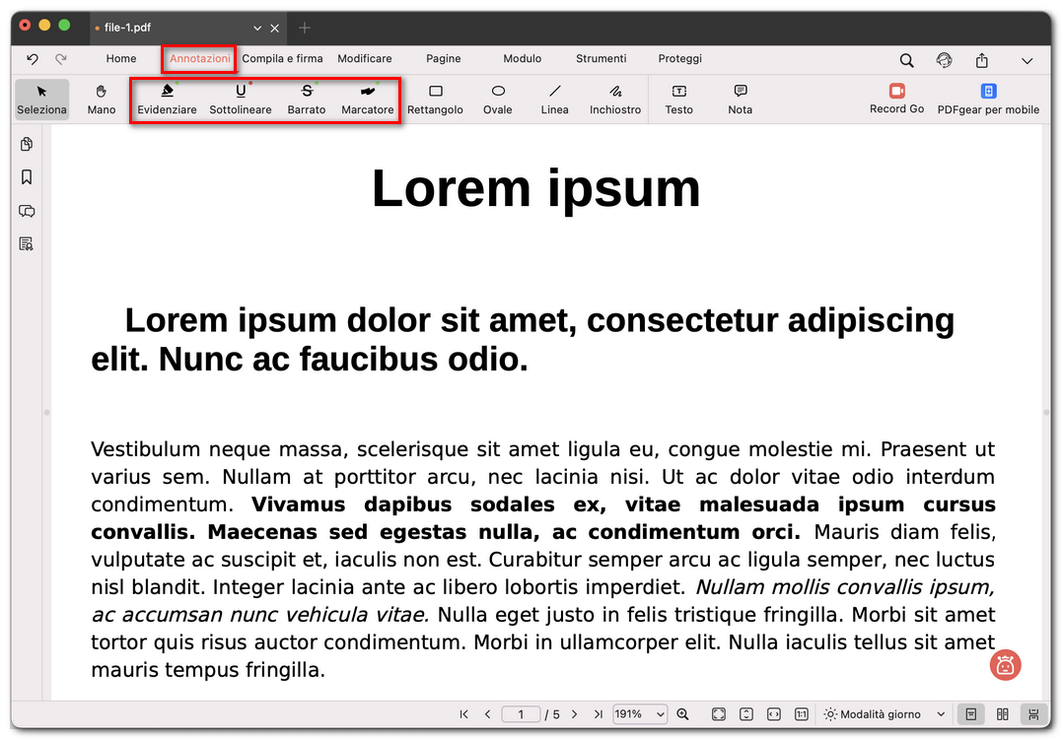Switch to the Modulo tab
The width and height of the screenshot is (1063, 740).
tap(522, 59)
